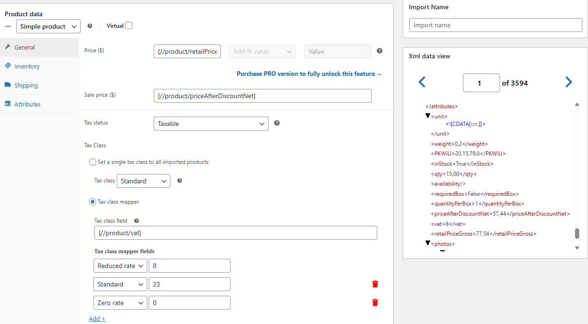Click the XML view scrollbar thumb
The width and height of the screenshot is (588, 324).
(577, 233)
